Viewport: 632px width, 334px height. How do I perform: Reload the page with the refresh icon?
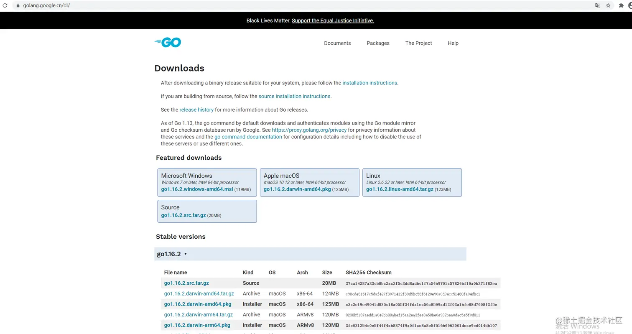click(x=5, y=5)
